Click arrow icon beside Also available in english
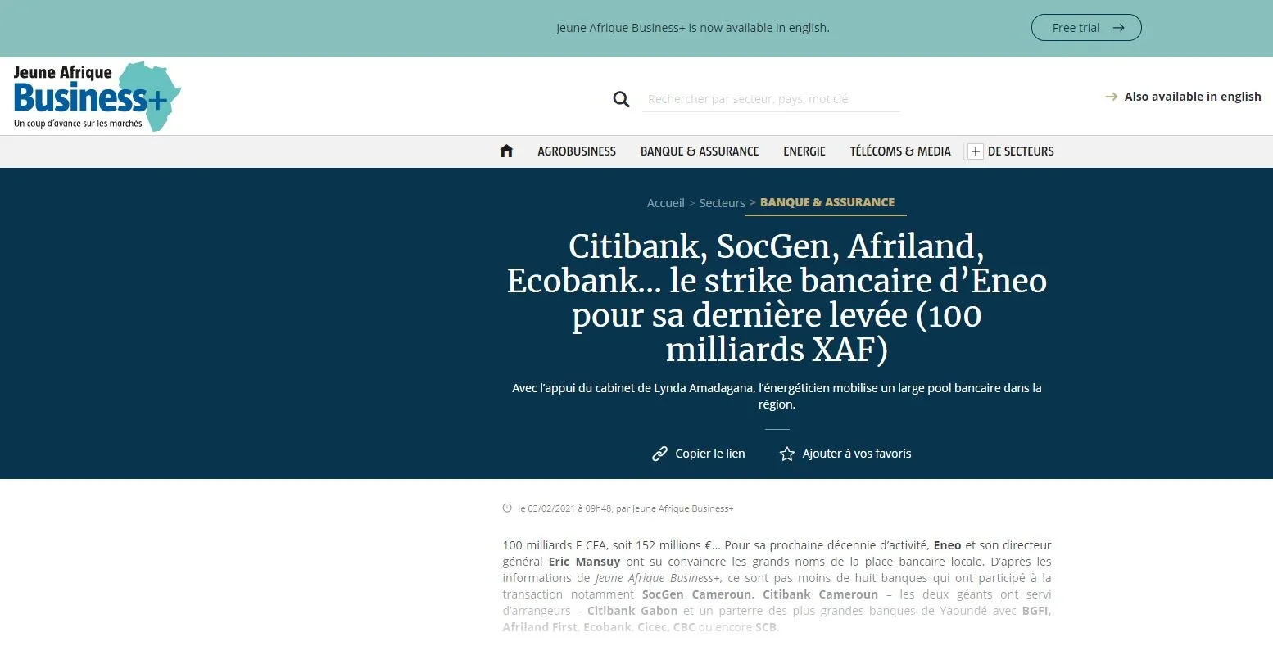 click(x=1111, y=97)
